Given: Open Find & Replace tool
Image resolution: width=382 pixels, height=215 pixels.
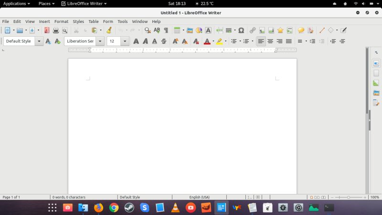Looking at the screenshot, I should point(148,30).
